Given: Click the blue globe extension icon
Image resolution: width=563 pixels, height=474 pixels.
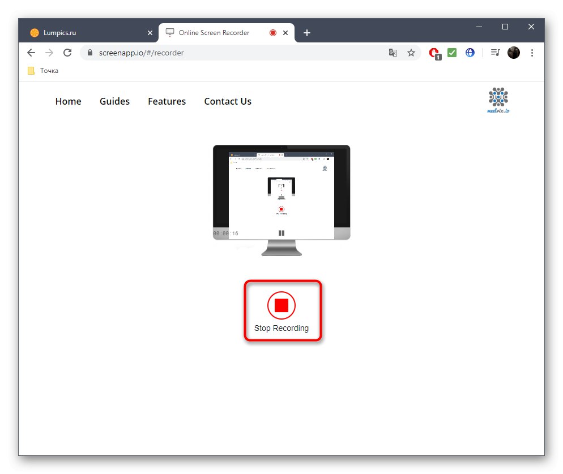Looking at the screenshot, I should click(x=470, y=52).
